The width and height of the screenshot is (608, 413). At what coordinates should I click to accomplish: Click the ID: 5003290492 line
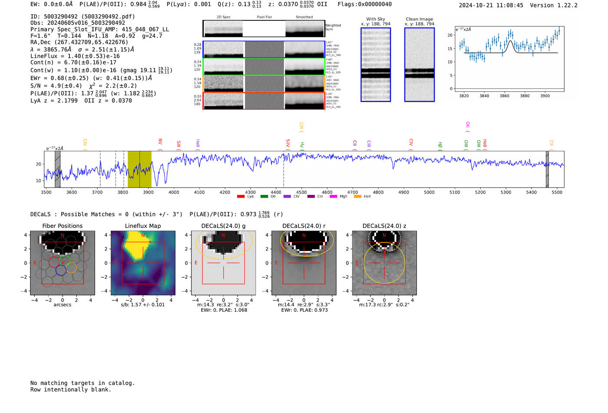coord(83,16)
